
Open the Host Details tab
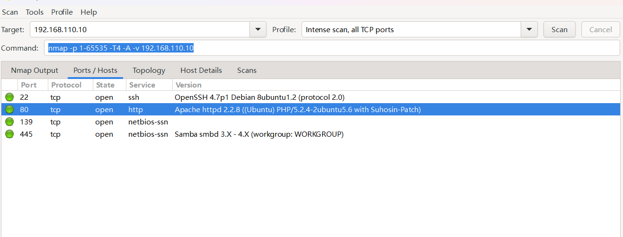tap(201, 70)
